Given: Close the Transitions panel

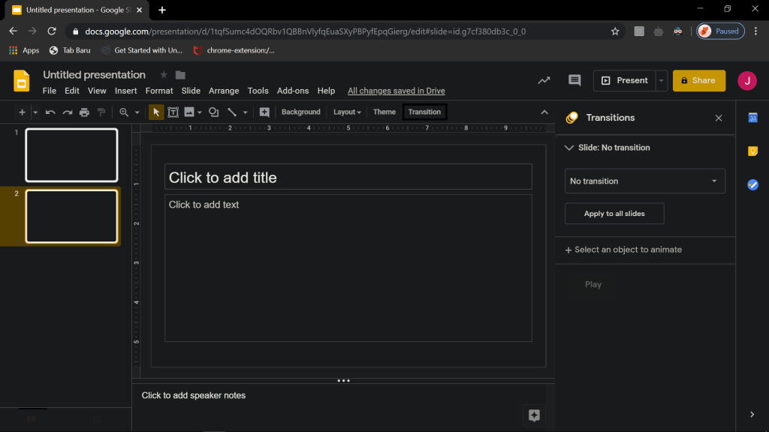Looking at the screenshot, I should (719, 118).
